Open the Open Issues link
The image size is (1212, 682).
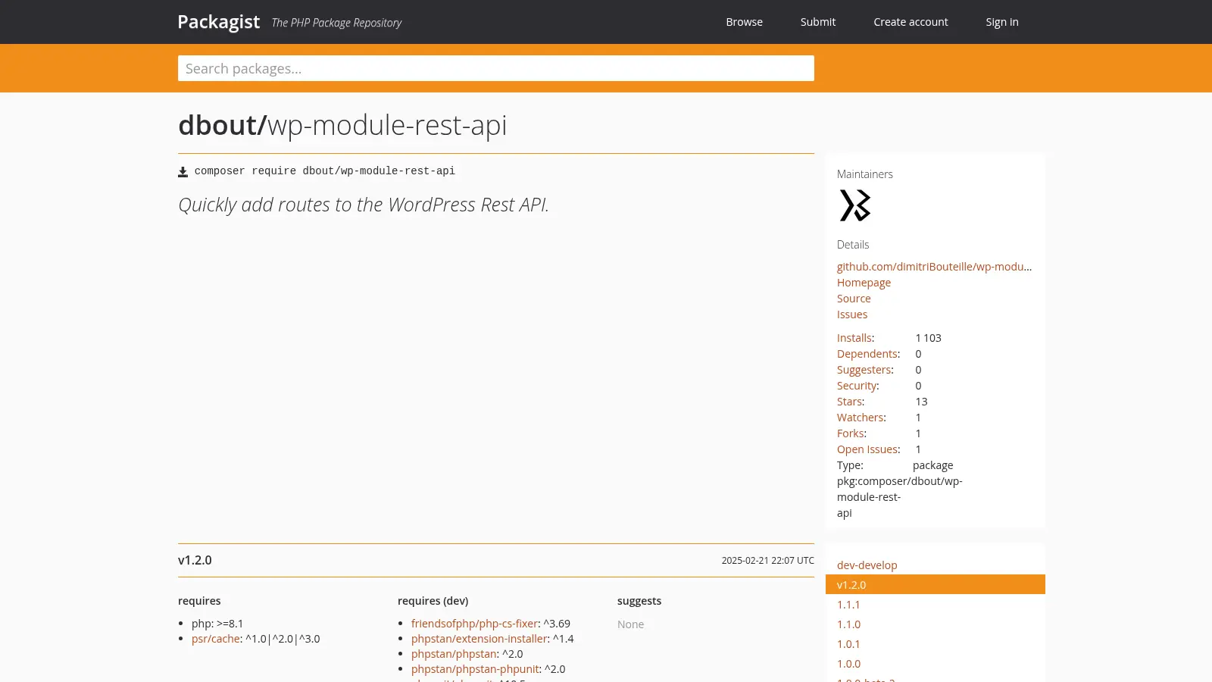pos(867,449)
